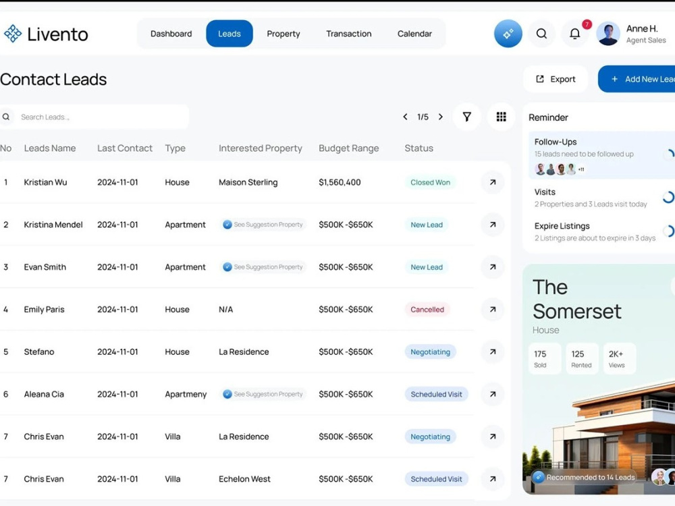The image size is (675, 506).
Task: Click the magnifier icon in Search Leads field
Action: (6, 117)
